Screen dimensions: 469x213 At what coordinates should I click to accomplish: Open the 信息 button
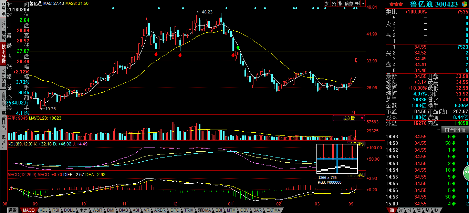[x=349, y=3]
